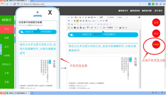Image resolution: width=166 pixels, height=95 pixels.
Task: Open find and replace binoculars icon
Action: click(x=75, y=28)
